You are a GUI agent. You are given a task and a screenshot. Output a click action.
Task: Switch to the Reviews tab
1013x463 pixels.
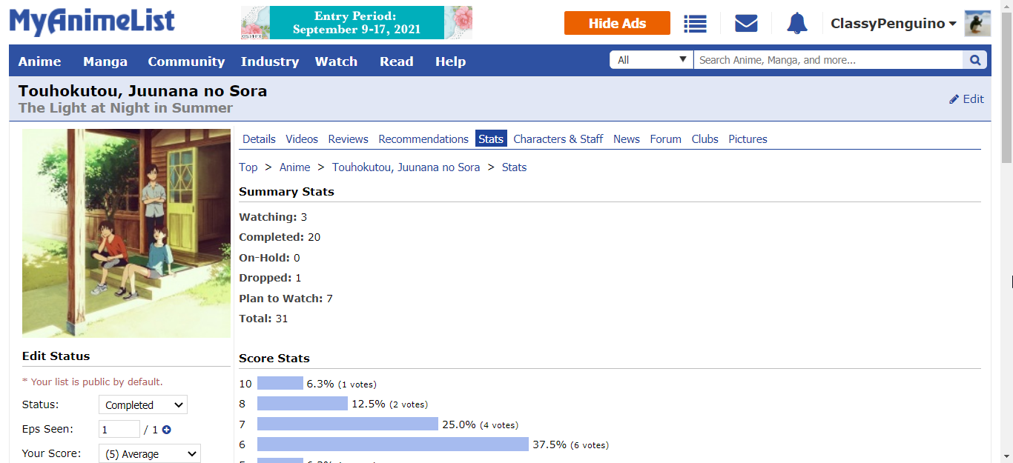click(x=348, y=139)
